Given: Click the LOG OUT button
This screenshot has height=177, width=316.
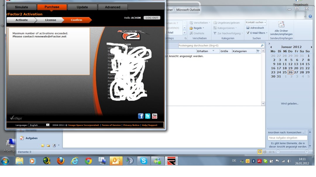Looking at the screenshot, I should [x=152, y=18].
